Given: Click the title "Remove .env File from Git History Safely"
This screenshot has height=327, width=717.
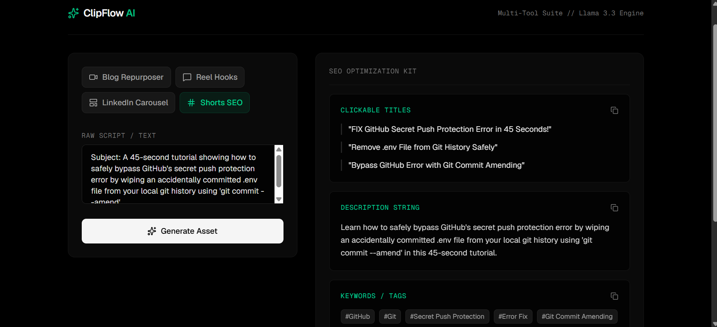Looking at the screenshot, I should 423,147.
